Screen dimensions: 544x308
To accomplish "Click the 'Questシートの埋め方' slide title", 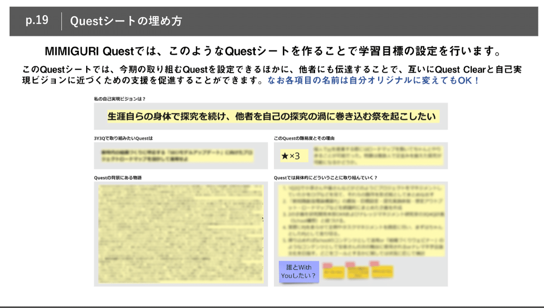I will (x=126, y=21).
